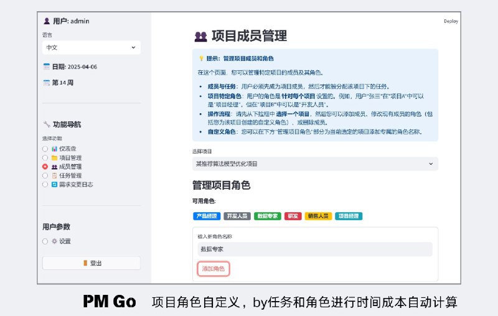The width and height of the screenshot is (498, 316).
Task: Click the folder icon for 项目管理
Action: coord(54,157)
